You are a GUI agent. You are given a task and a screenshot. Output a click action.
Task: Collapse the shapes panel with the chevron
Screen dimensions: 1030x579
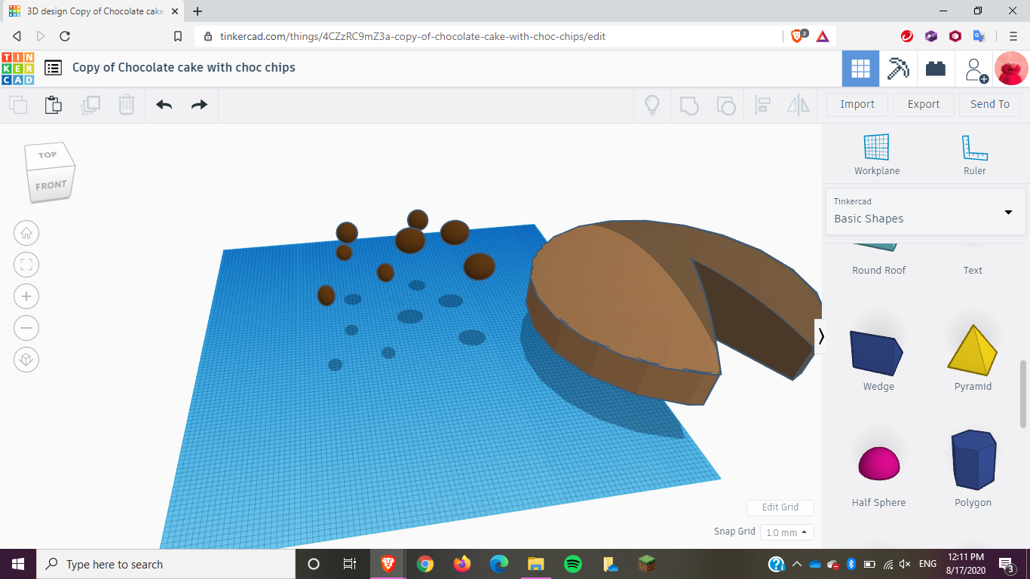click(821, 335)
